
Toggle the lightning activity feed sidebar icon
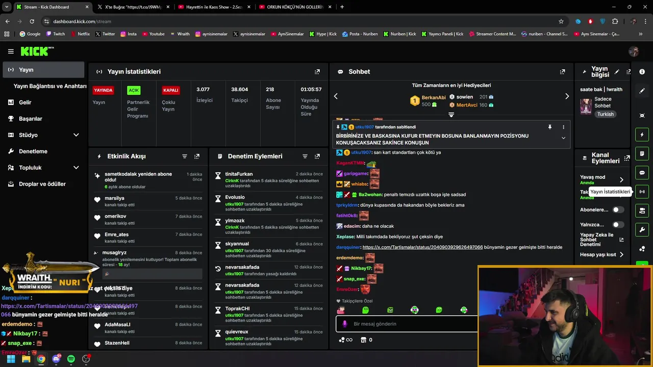click(642, 135)
